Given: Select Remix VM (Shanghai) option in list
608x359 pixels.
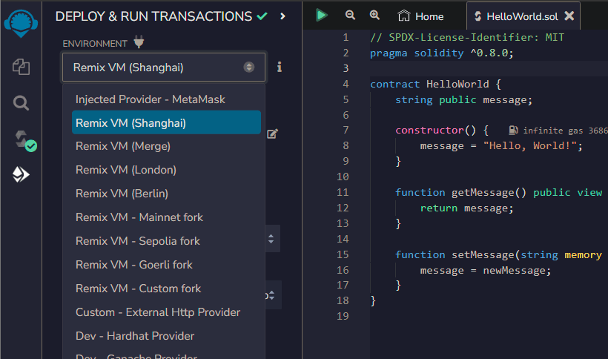Looking at the screenshot, I should point(166,122).
